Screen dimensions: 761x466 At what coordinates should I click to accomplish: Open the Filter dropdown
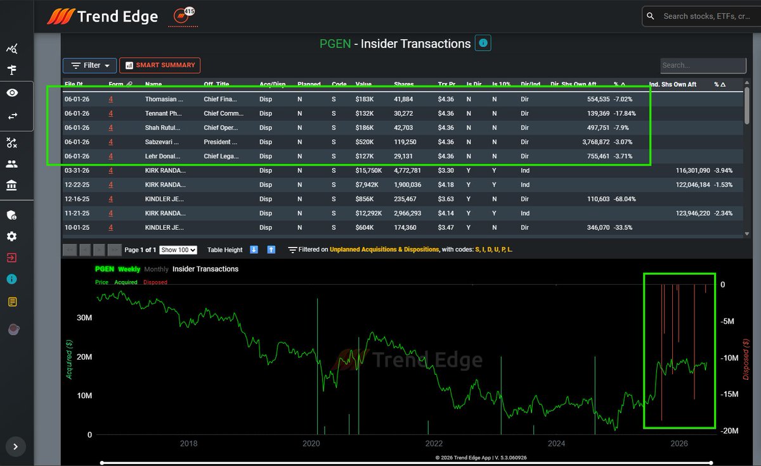[x=89, y=65]
